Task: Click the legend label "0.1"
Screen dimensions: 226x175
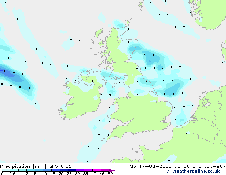Action: pyautogui.click(x=4, y=174)
